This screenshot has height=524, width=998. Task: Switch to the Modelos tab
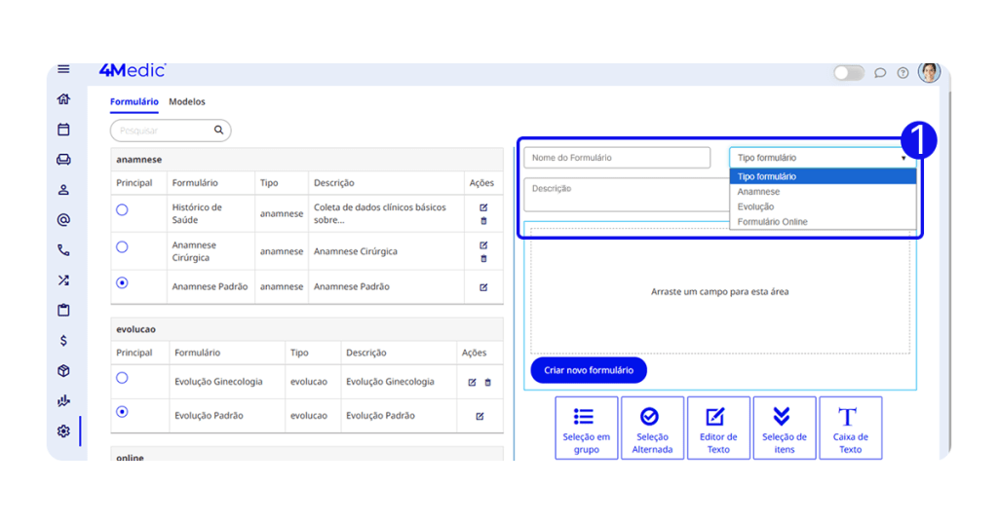pos(187,101)
